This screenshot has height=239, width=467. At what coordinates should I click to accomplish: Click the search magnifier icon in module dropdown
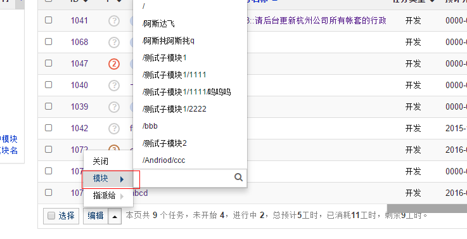[238, 178]
